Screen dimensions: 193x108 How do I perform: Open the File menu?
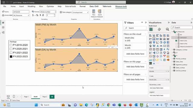click(x=5, y=6)
